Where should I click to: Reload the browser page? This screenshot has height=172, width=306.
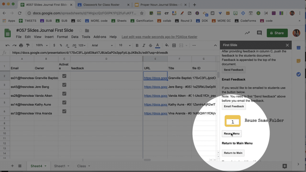tap(19, 13)
